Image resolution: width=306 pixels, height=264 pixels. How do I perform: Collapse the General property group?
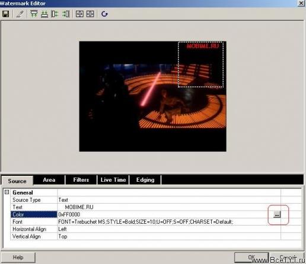pos(7,192)
